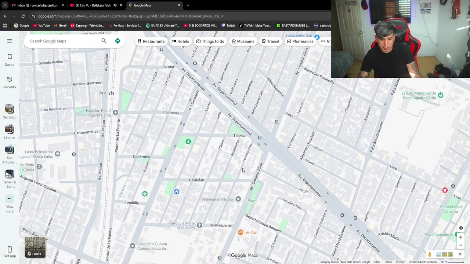This screenshot has width=470, height=264.
Task: Center map on your location
Action: (460, 228)
